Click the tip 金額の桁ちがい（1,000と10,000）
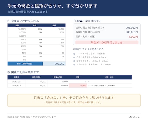Screen dimensions: 148x122 coord(92,61)
